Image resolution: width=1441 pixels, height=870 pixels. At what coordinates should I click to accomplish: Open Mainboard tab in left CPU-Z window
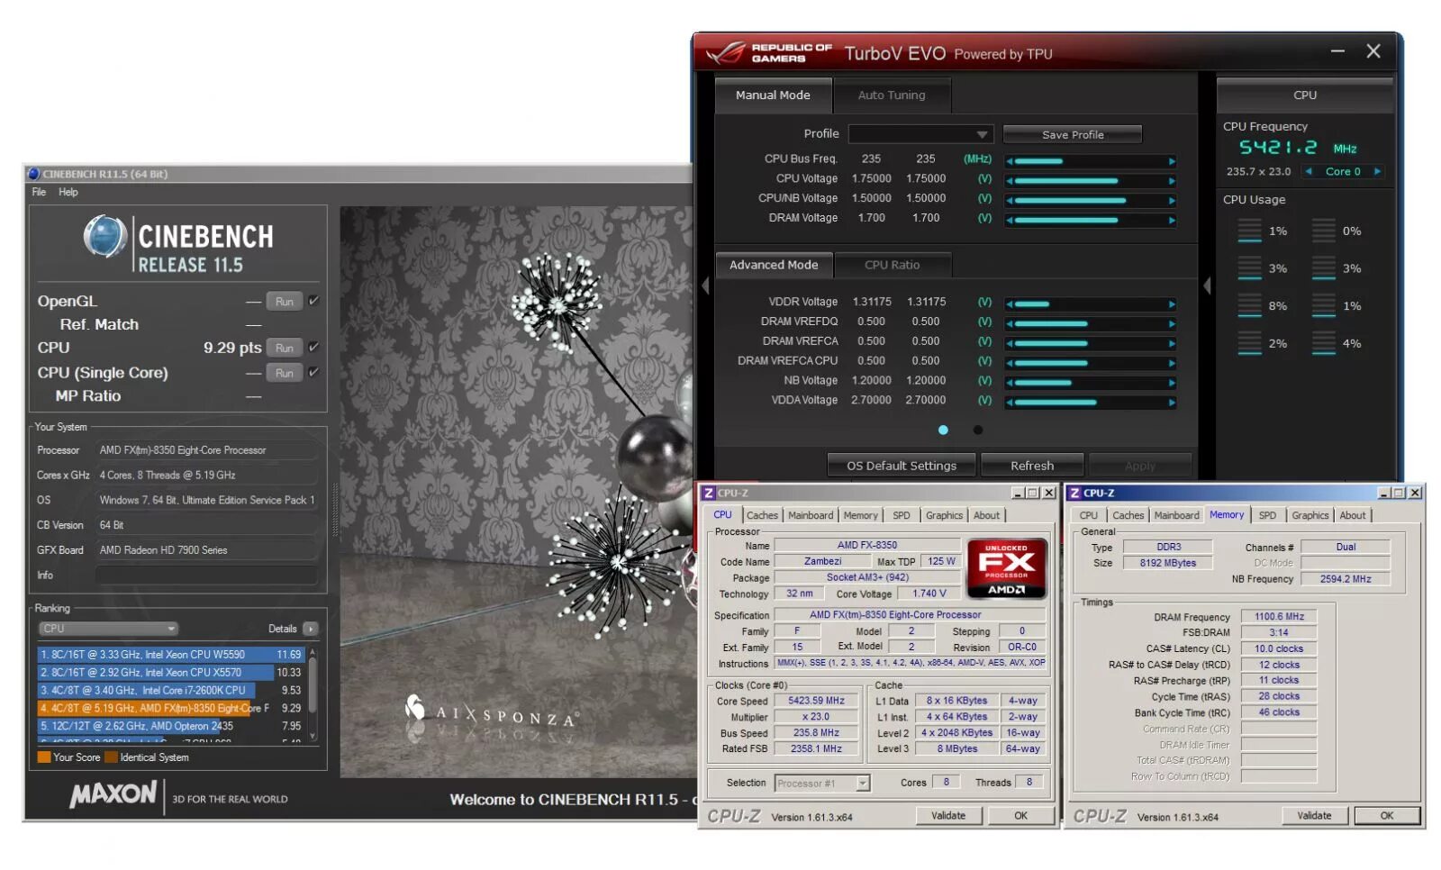(x=811, y=515)
